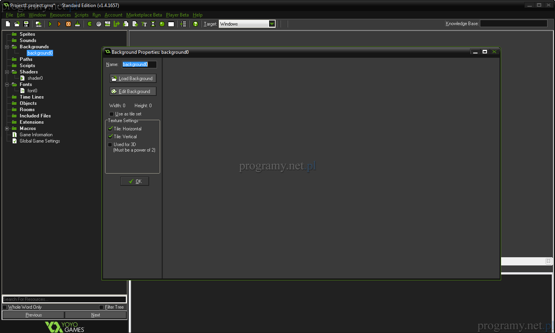This screenshot has width=555, height=333.
Task: Open the Target platform dropdown
Action: click(272, 24)
